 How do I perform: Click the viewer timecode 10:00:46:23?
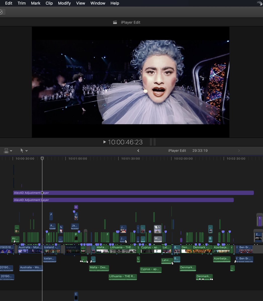pyautogui.click(x=125, y=142)
